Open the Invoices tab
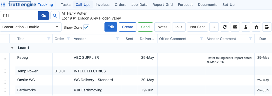 [102, 5]
